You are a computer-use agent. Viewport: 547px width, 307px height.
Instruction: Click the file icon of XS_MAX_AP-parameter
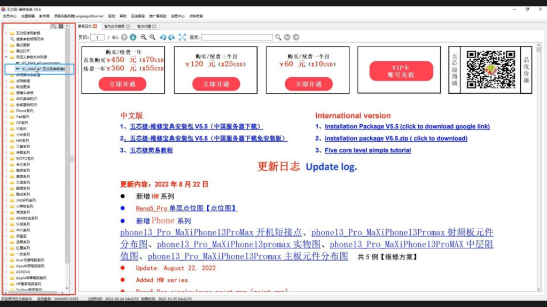point(18,63)
